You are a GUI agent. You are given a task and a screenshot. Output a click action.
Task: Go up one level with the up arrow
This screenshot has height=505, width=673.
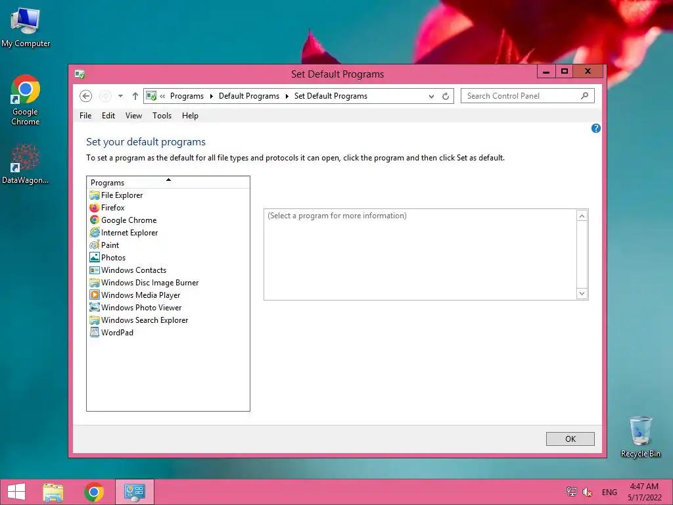[135, 96]
